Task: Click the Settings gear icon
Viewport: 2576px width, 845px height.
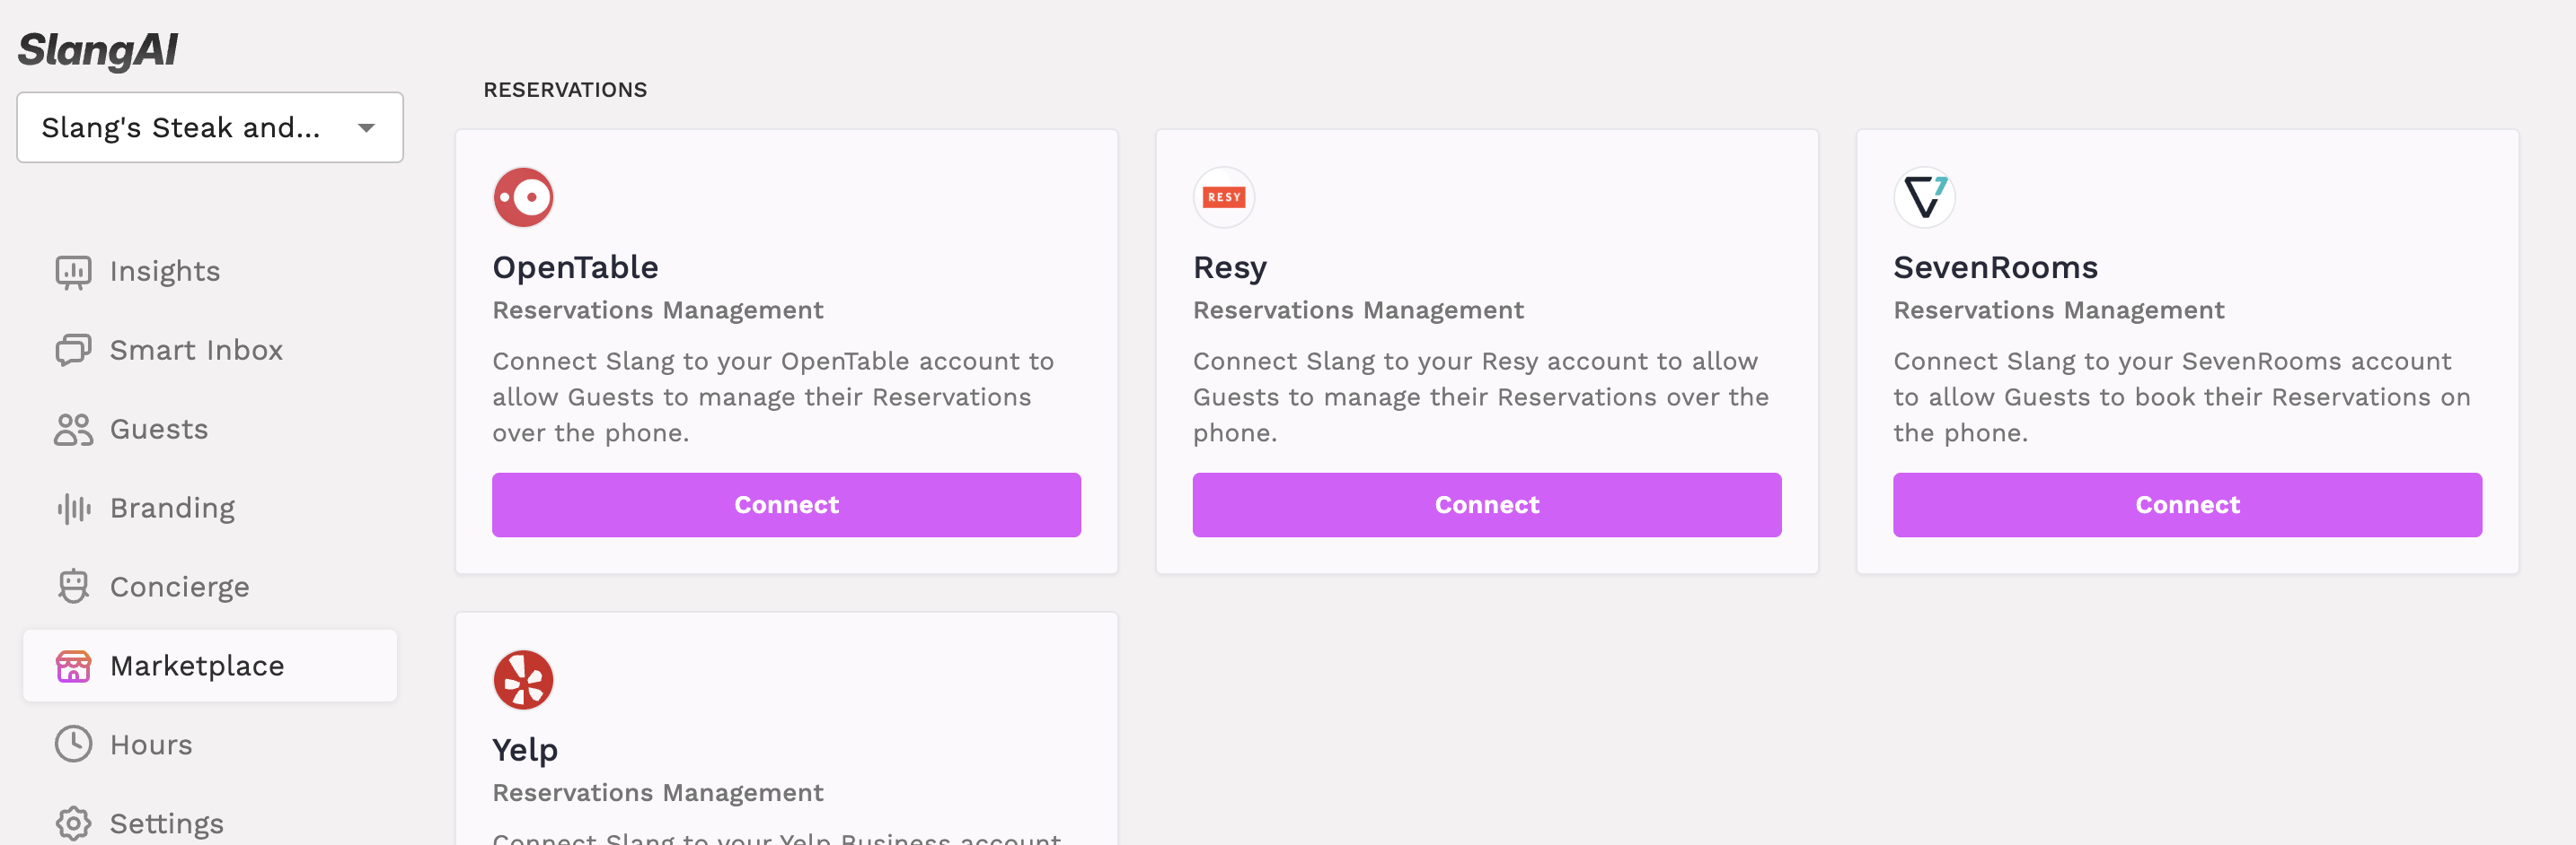Action: tap(73, 824)
